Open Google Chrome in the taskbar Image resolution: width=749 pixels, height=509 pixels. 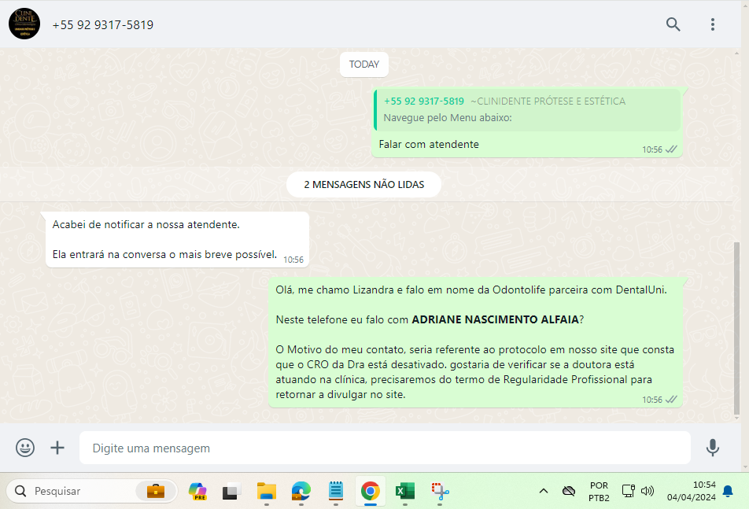pyautogui.click(x=370, y=492)
